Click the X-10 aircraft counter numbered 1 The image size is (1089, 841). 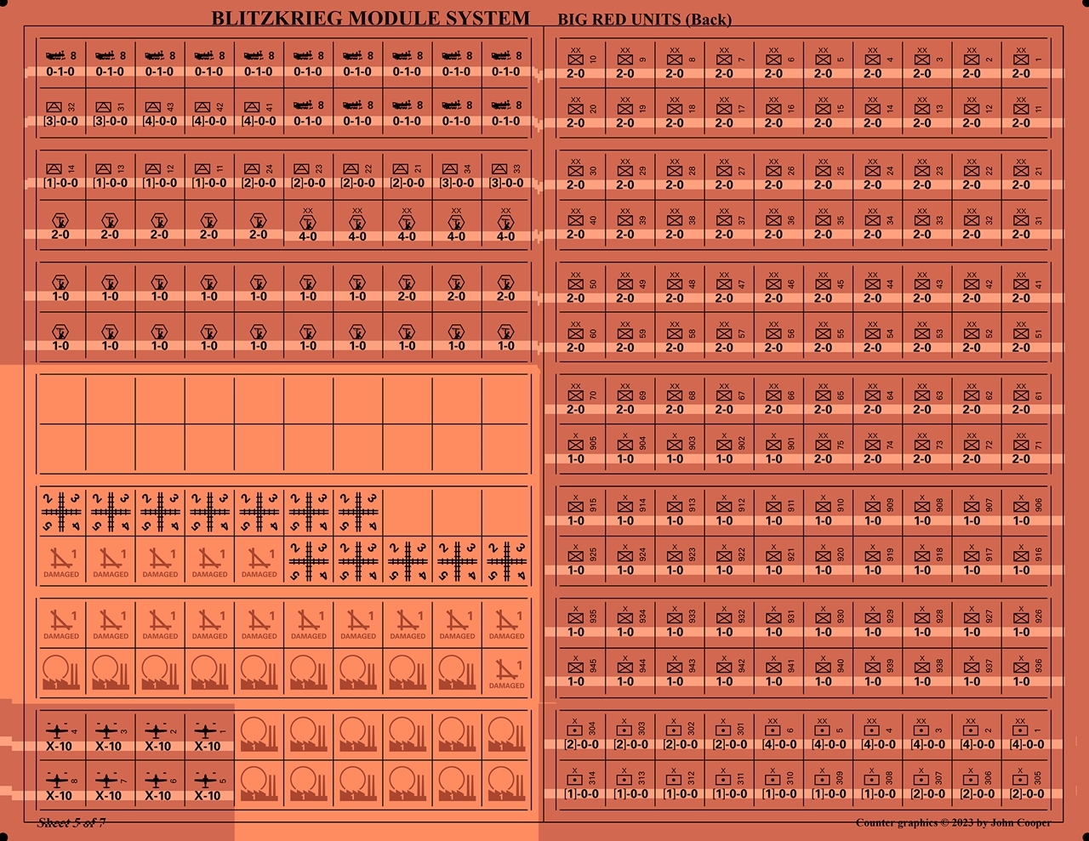click(208, 736)
